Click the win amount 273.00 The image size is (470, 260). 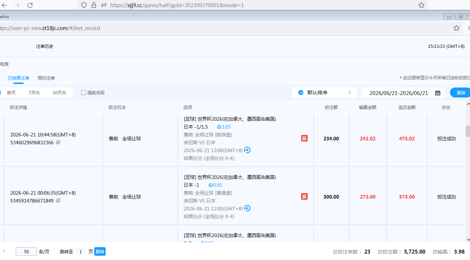368,197
